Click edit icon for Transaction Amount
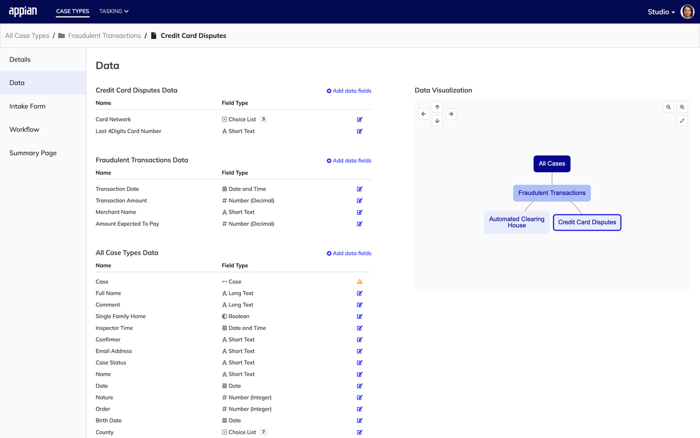 [359, 201]
